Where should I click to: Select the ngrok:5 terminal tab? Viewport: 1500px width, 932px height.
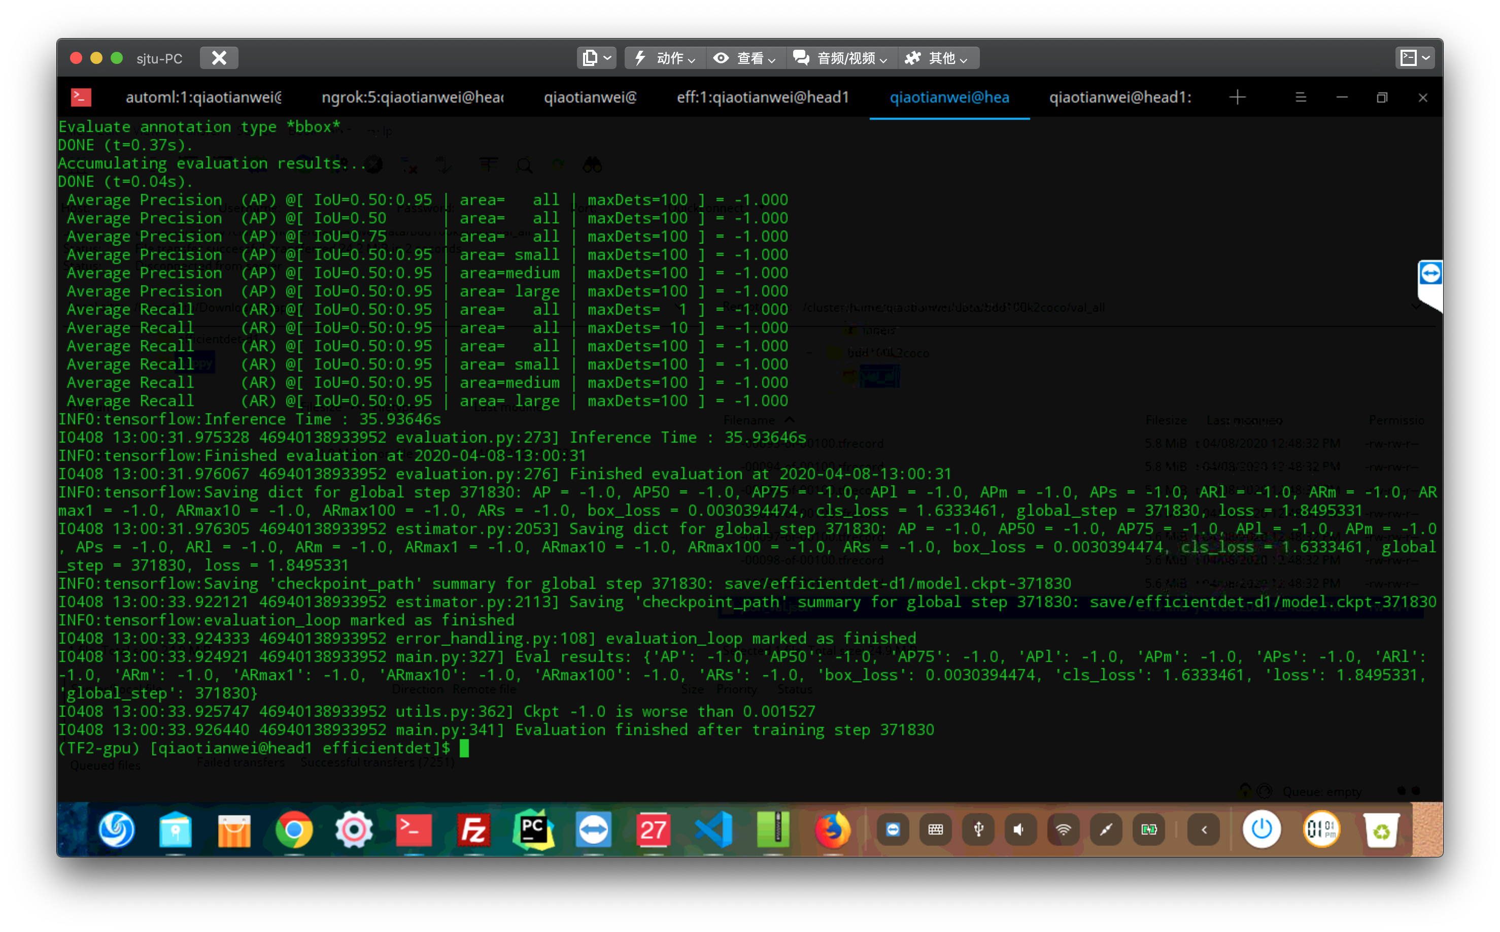tap(412, 97)
